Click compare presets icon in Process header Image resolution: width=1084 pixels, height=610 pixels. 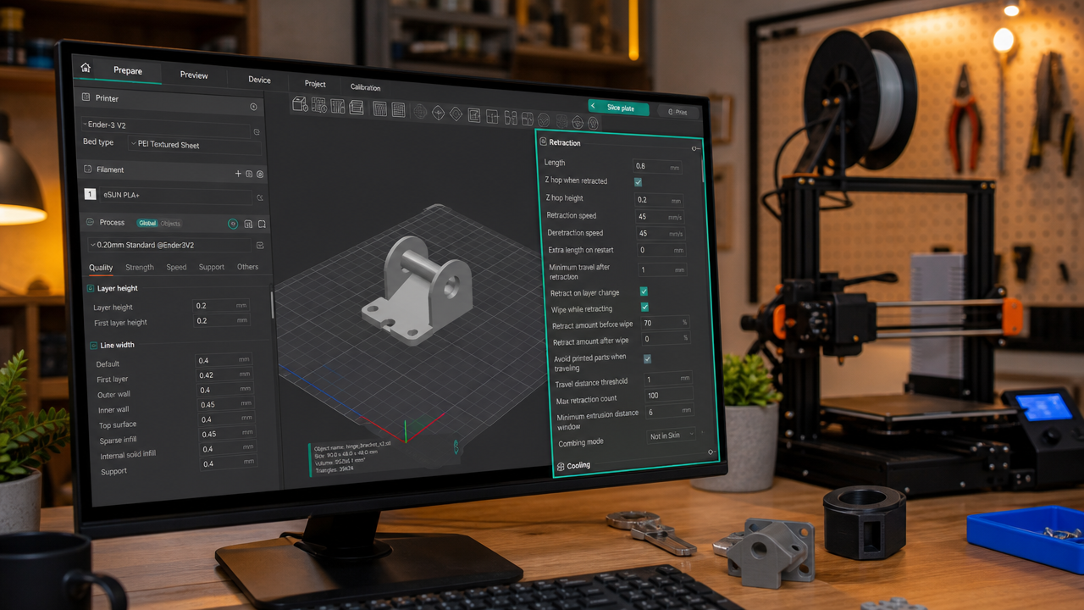248,224
